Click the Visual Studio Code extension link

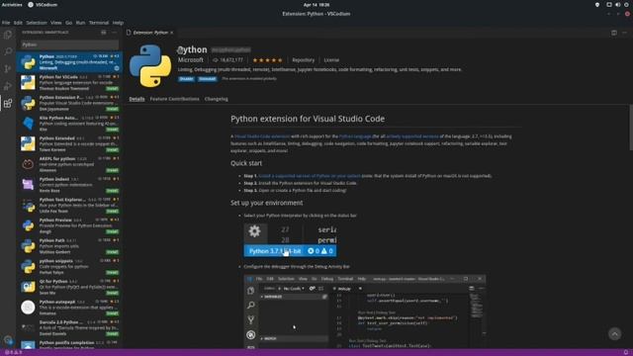[x=262, y=136]
